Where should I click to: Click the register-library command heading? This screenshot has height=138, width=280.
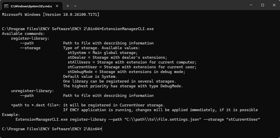click(x=30, y=38)
